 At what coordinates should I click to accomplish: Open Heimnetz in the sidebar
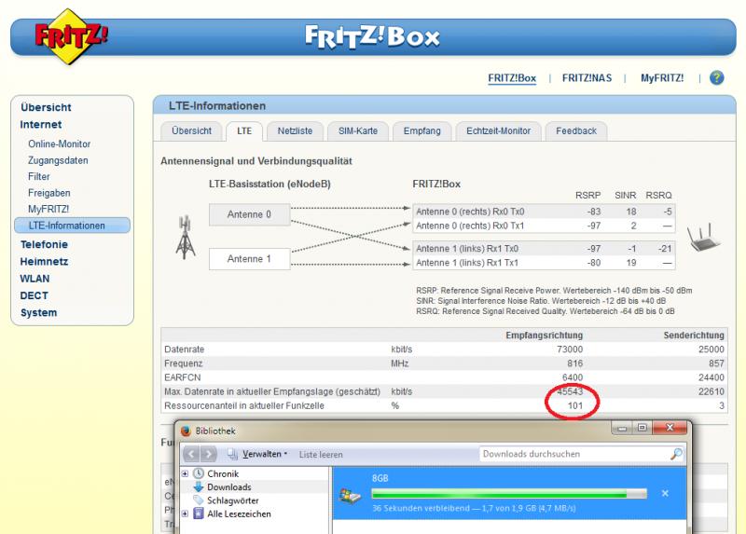(x=44, y=262)
